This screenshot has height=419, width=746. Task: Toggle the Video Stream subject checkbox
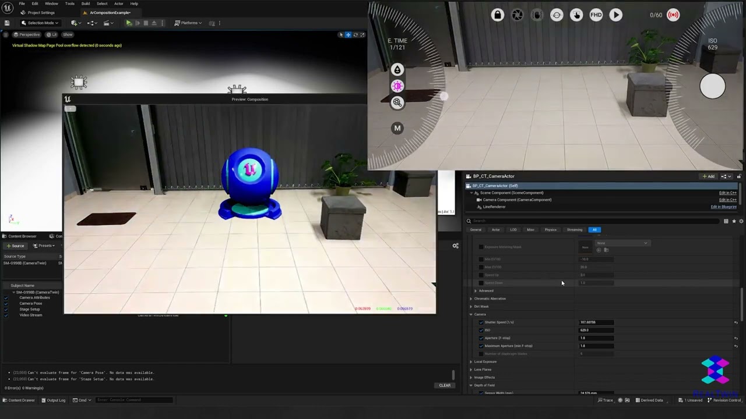tap(6, 315)
